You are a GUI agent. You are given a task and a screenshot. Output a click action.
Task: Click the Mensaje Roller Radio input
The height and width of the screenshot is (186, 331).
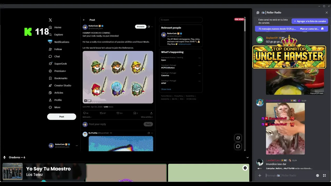click(x=290, y=176)
